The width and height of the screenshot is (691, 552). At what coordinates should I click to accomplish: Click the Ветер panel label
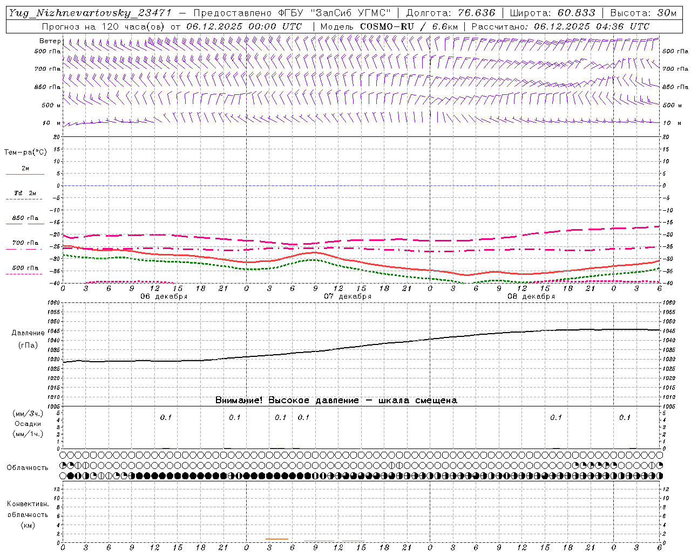(x=50, y=41)
